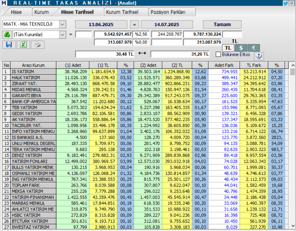
Task: Select the GEDIK YATIRIM row
Action: click(x=145, y=114)
